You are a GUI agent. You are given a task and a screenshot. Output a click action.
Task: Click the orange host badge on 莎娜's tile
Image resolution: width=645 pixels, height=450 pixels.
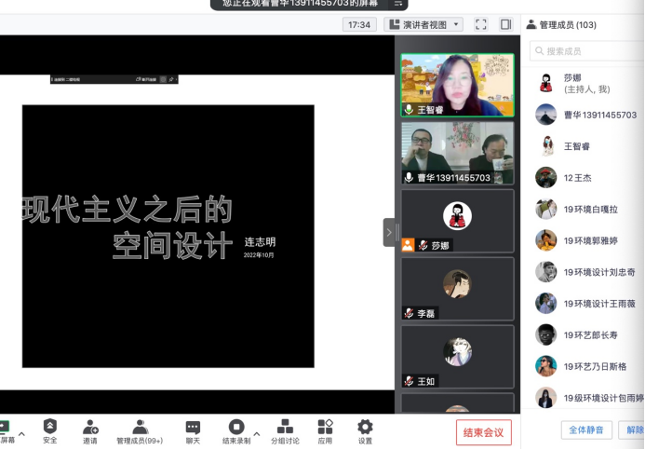408,245
